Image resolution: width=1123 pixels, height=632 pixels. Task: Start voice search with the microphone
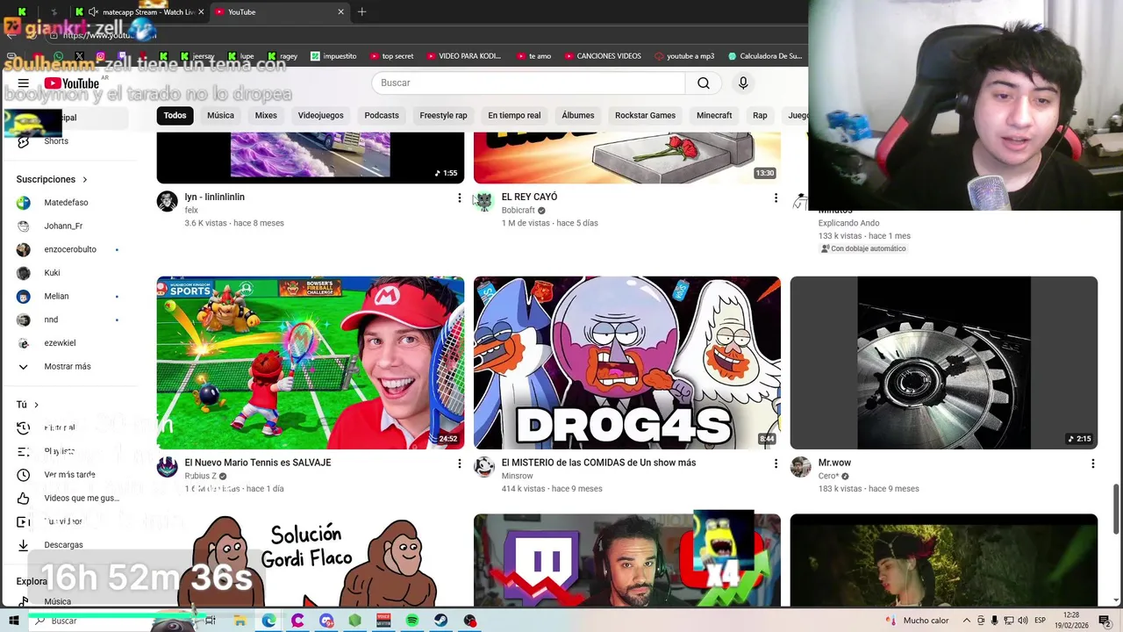[743, 83]
